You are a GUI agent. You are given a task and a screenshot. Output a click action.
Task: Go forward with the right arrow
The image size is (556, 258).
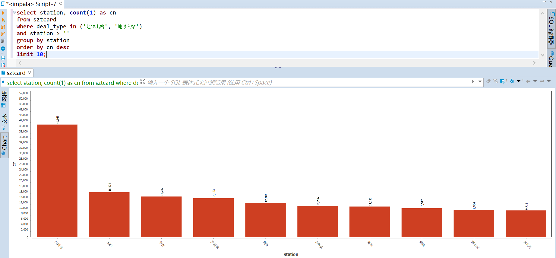(x=542, y=81)
